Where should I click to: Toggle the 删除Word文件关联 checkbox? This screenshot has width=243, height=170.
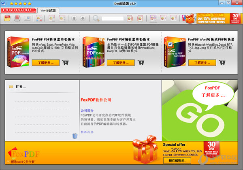tap(8, 162)
